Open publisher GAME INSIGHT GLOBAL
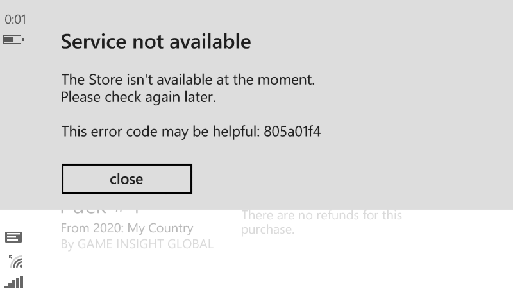This screenshot has width=513, height=308. click(x=146, y=244)
